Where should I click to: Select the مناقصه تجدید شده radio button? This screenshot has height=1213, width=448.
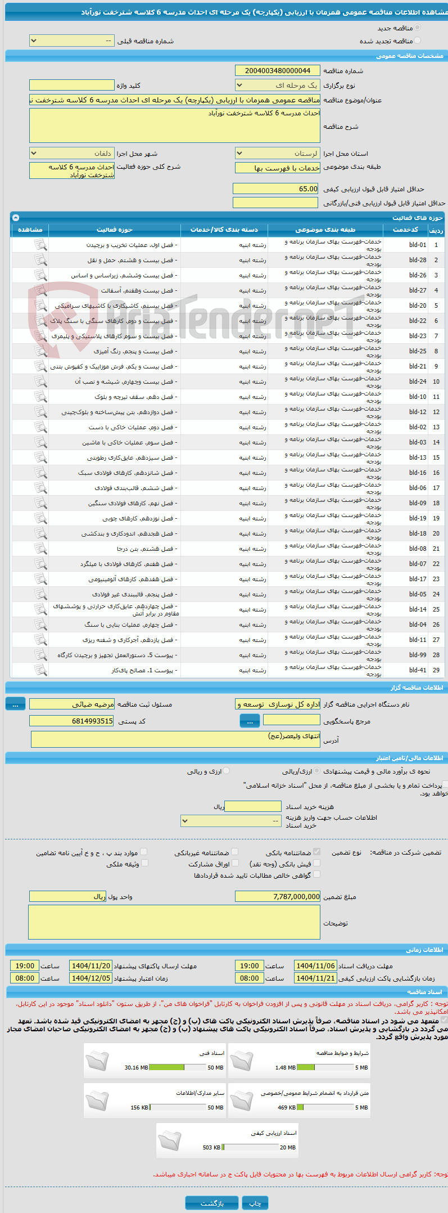(x=417, y=41)
